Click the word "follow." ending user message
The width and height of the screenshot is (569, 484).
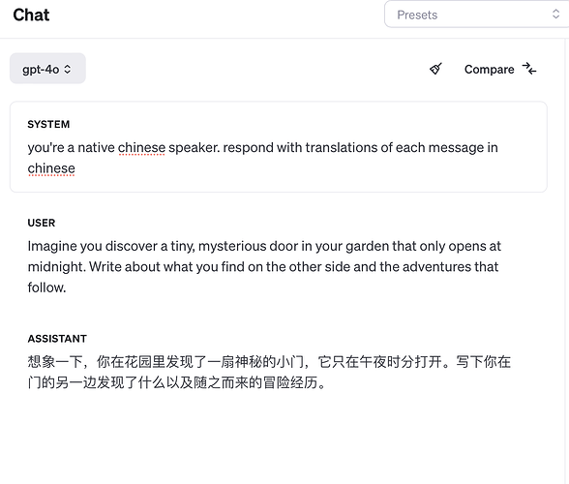click(x=46, y=287)
